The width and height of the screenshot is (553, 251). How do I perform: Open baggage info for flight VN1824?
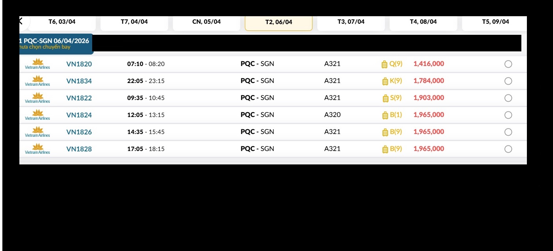(385, 115)
